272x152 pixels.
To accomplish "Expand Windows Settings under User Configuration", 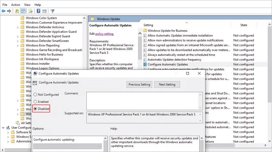I will pyautogui.click(x=8, y=137).
